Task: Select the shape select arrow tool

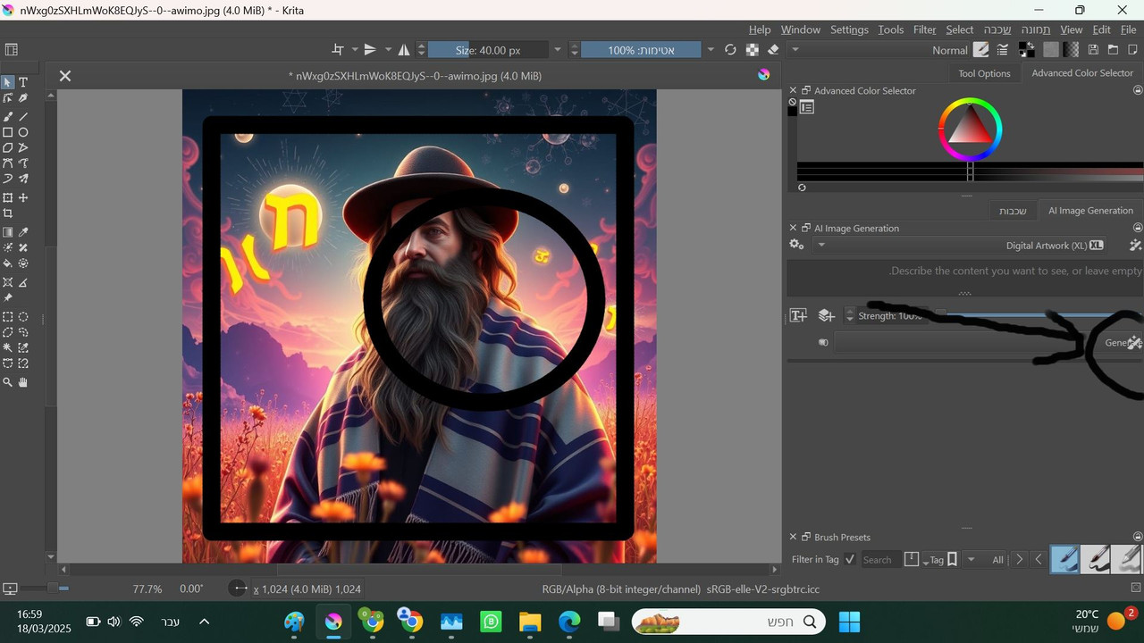Action: 8,82
